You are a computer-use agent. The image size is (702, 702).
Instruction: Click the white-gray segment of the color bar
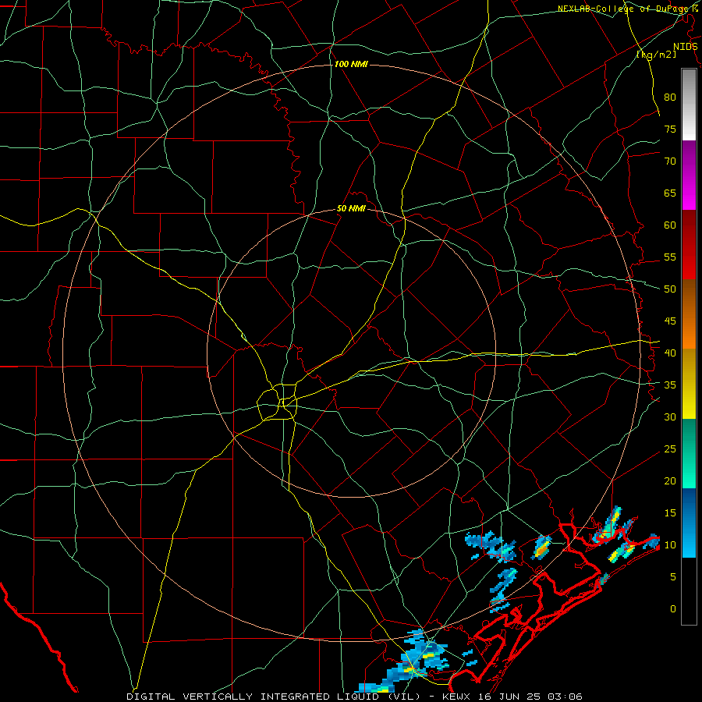tap(689, 105)
